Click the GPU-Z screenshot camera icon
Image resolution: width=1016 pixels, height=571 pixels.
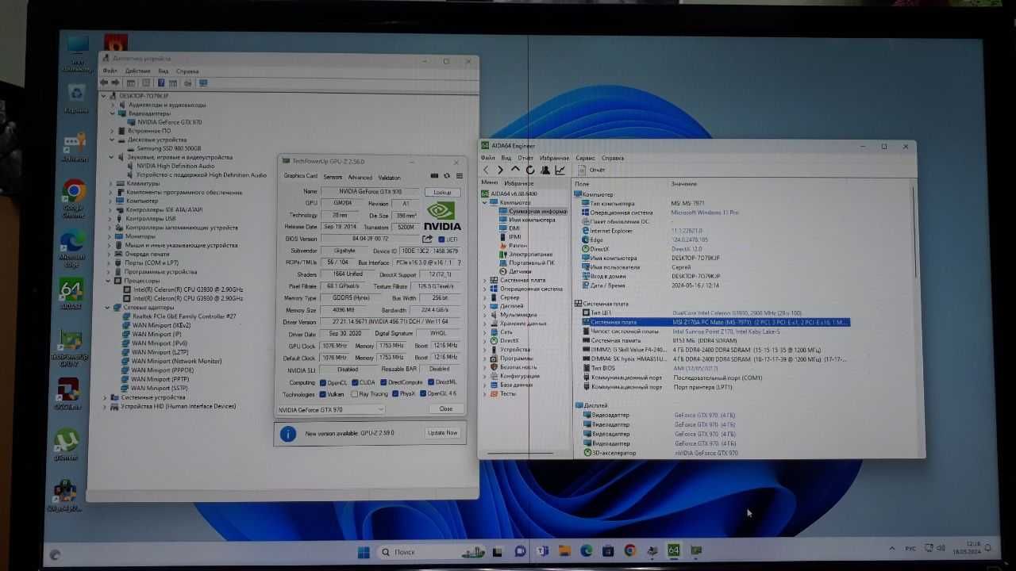pos(434,176)
